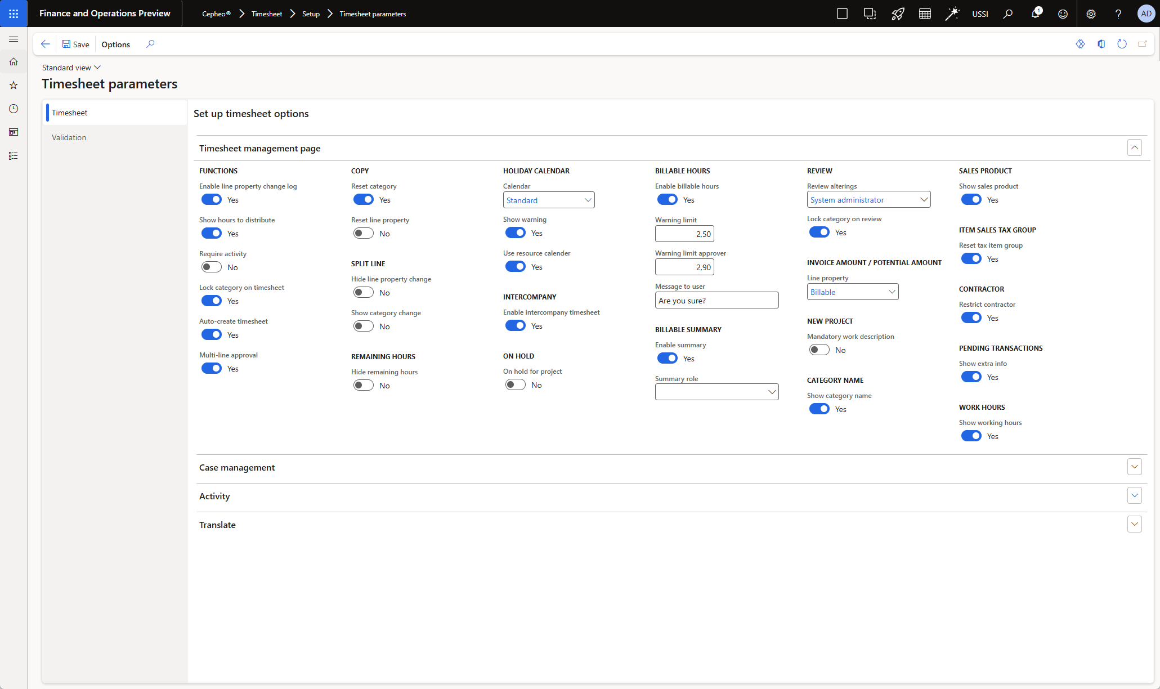Image resolution: width=1160 pixels, height=689 pixels.
Task: Click the notifications bell icon
Action: [x=1035, y=14]
